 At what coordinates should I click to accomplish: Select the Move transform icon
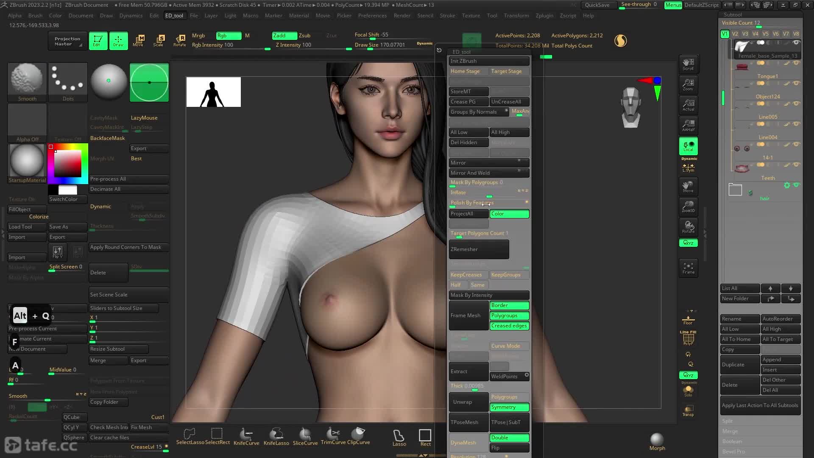tap(139, 40)
